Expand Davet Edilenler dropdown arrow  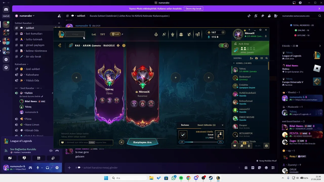coord(222,125)
